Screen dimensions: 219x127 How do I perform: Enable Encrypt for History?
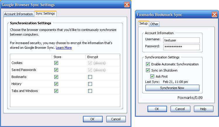click(90, 84)
